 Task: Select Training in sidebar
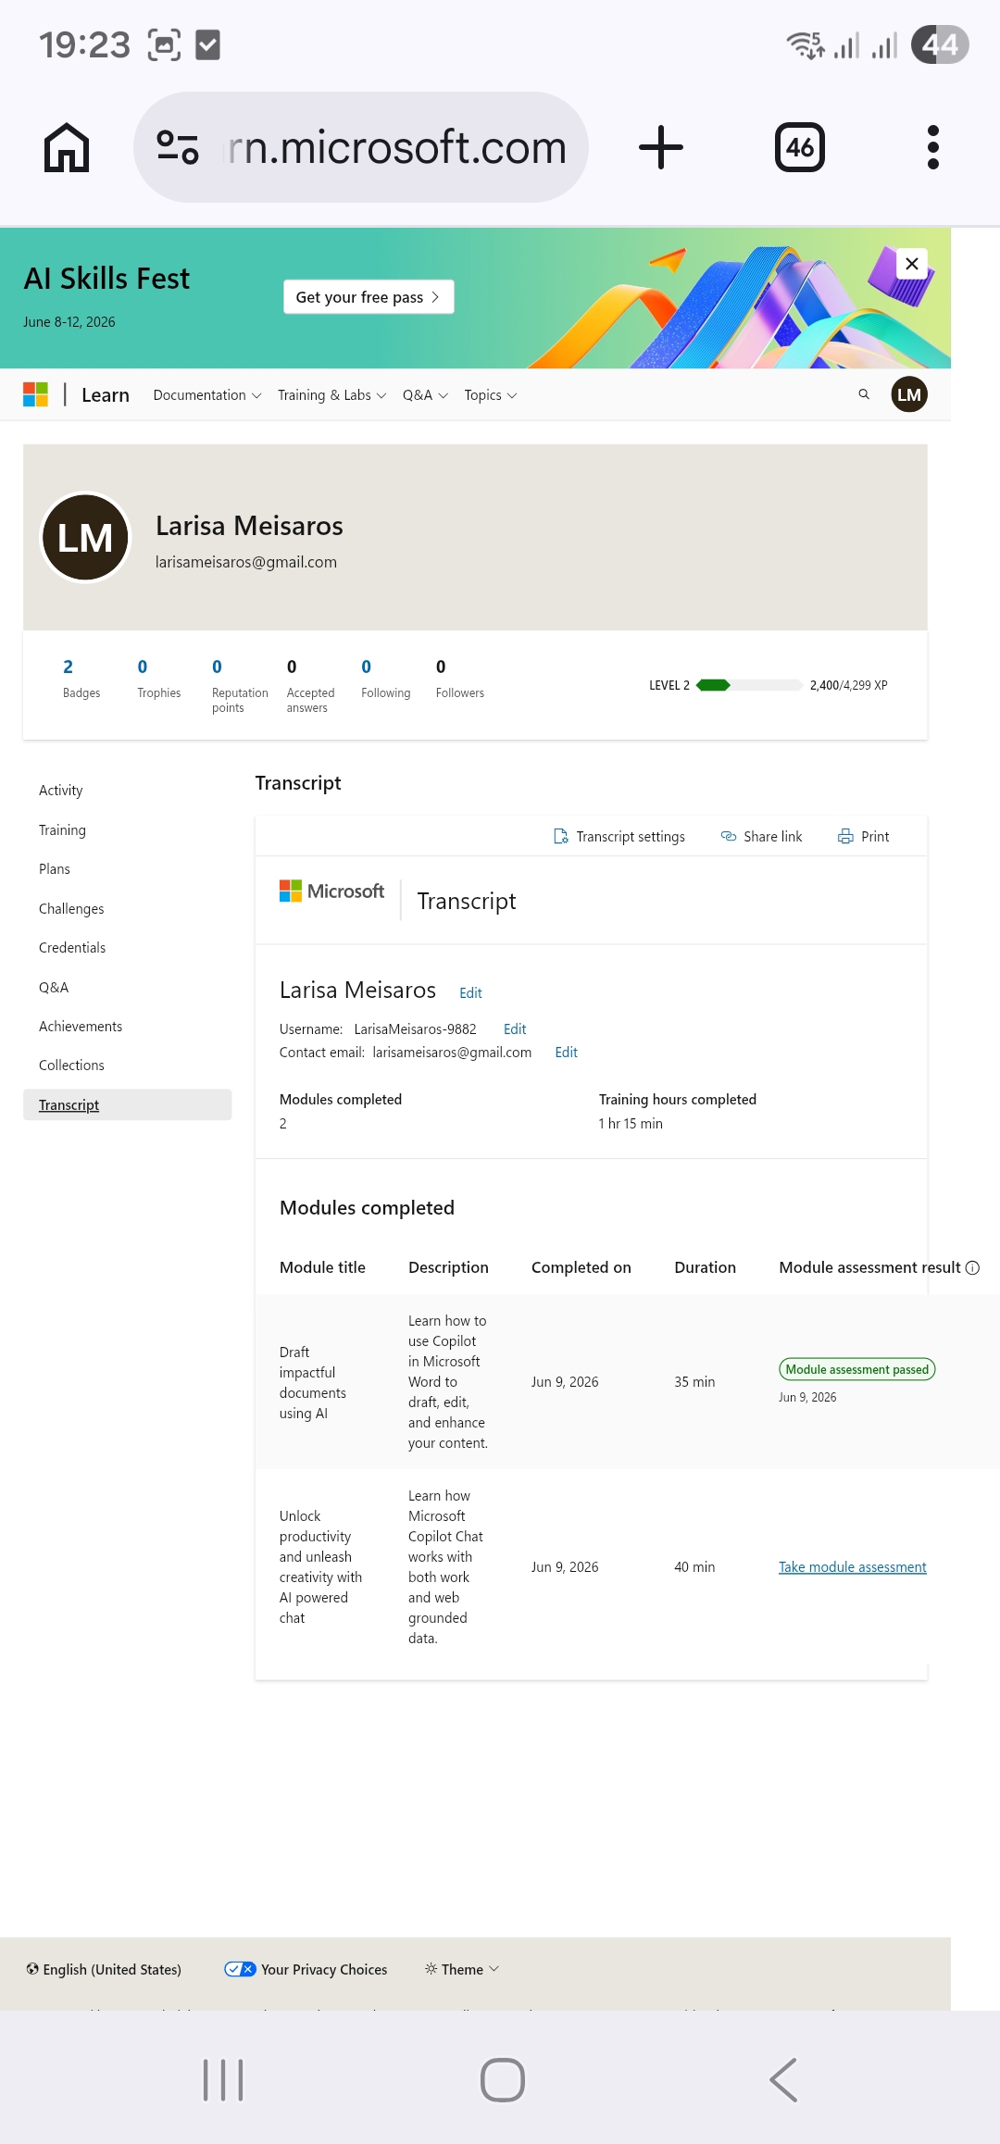(62, 830)
